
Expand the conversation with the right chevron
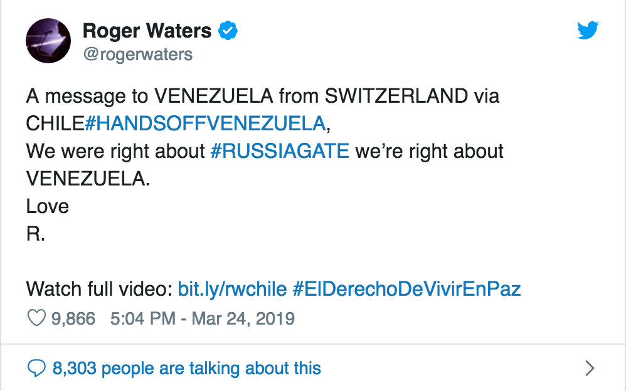589,368
